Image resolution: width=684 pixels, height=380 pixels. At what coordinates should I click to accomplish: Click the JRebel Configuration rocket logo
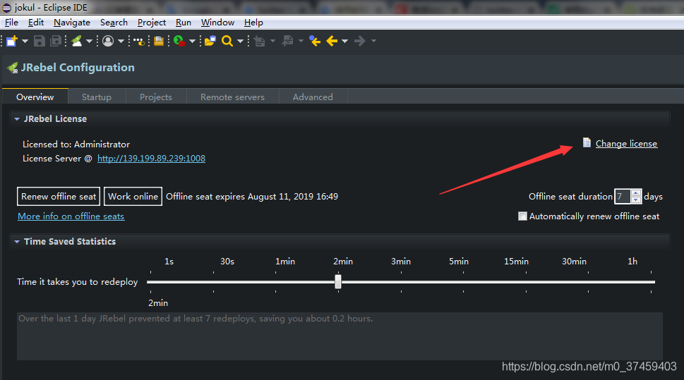(13, 68)
